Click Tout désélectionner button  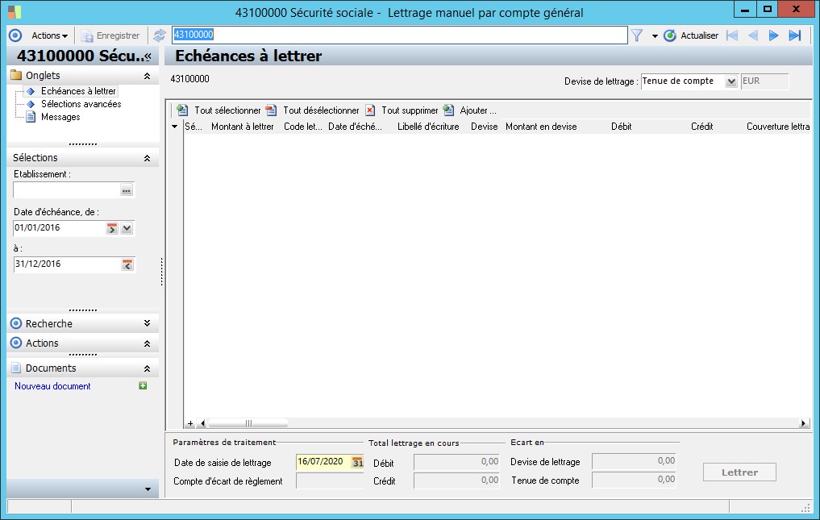coord(312,110)
